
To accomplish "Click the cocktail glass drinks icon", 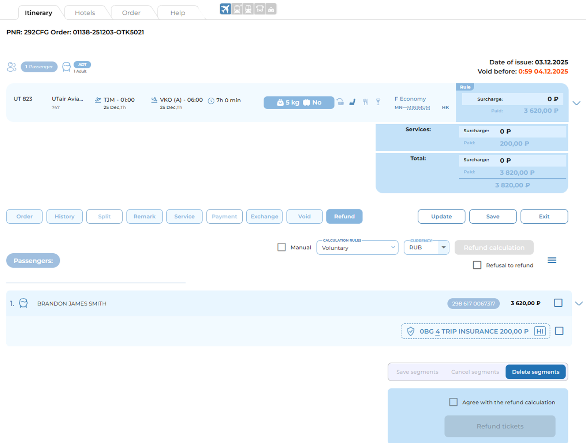I will coord(378,102).
